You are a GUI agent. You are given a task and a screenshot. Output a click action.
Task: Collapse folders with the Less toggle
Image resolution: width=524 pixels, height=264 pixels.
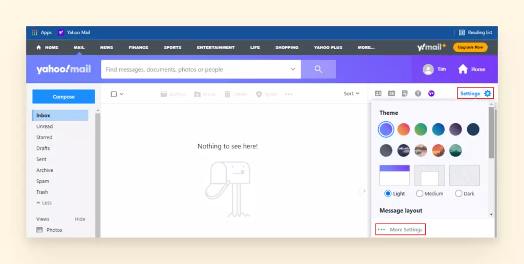pyautogui.click(x=44, y=203)
